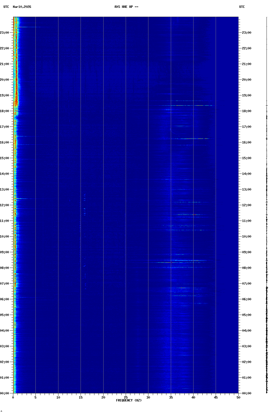Click the Mar10,2026 date label
This screenshot has width=278, height=414.
click(x=22, y=7)
